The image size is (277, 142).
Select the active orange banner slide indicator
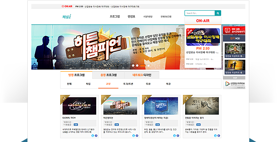143,65
